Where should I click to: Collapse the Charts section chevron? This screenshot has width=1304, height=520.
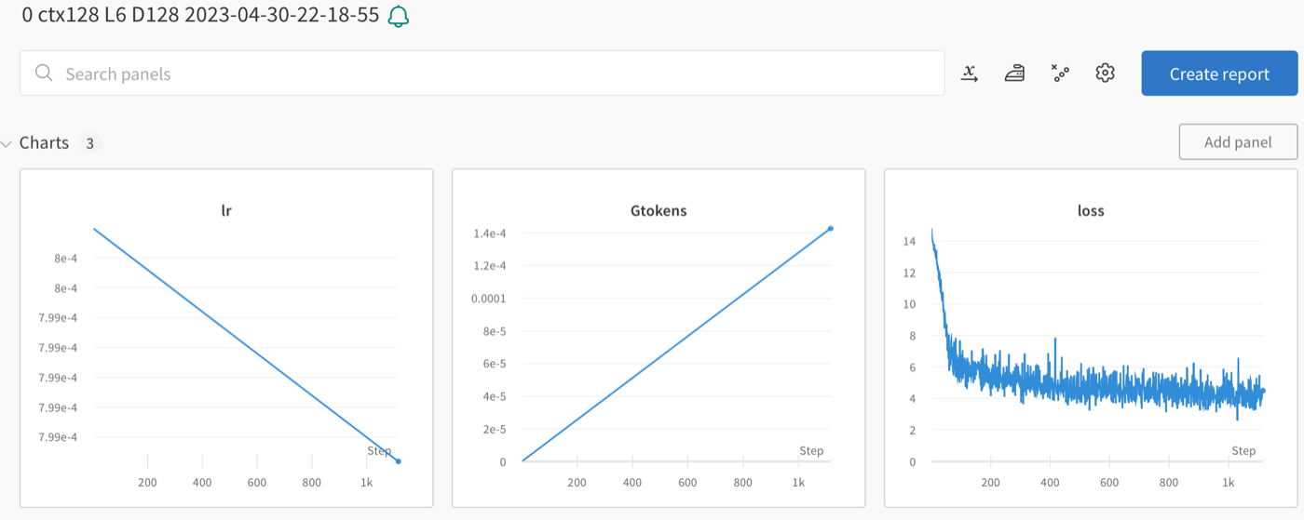(x=7, y=143)
